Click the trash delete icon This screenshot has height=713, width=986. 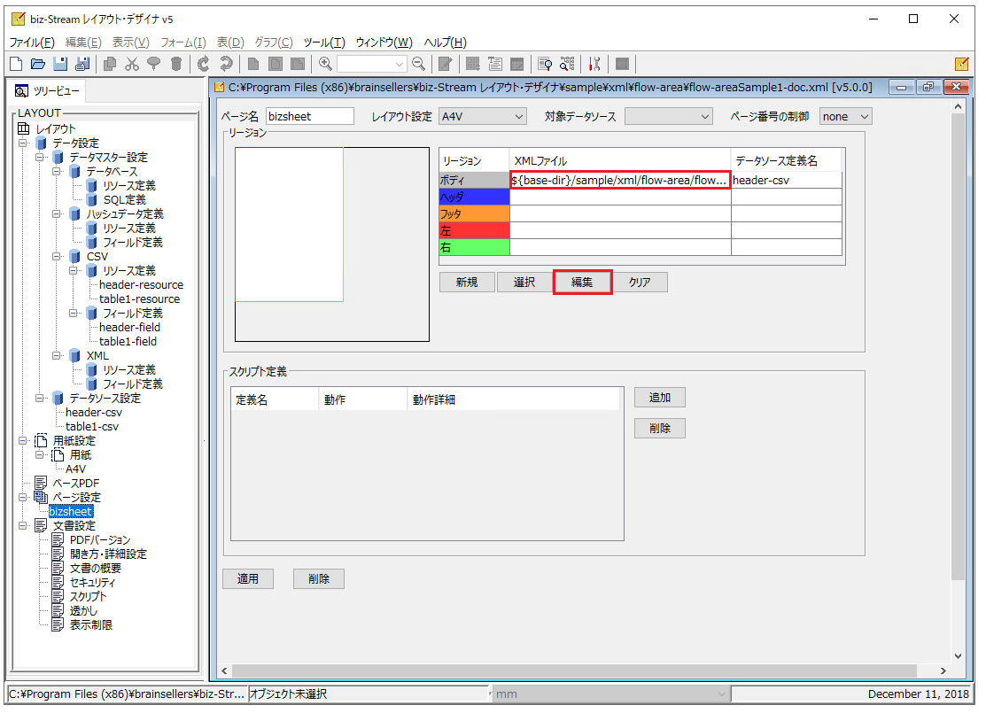coord(176,64)
